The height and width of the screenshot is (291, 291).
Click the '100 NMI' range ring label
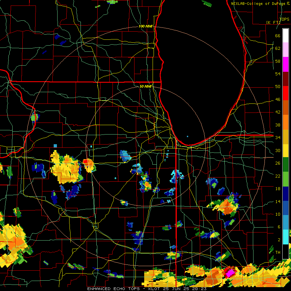coord(146,27)
